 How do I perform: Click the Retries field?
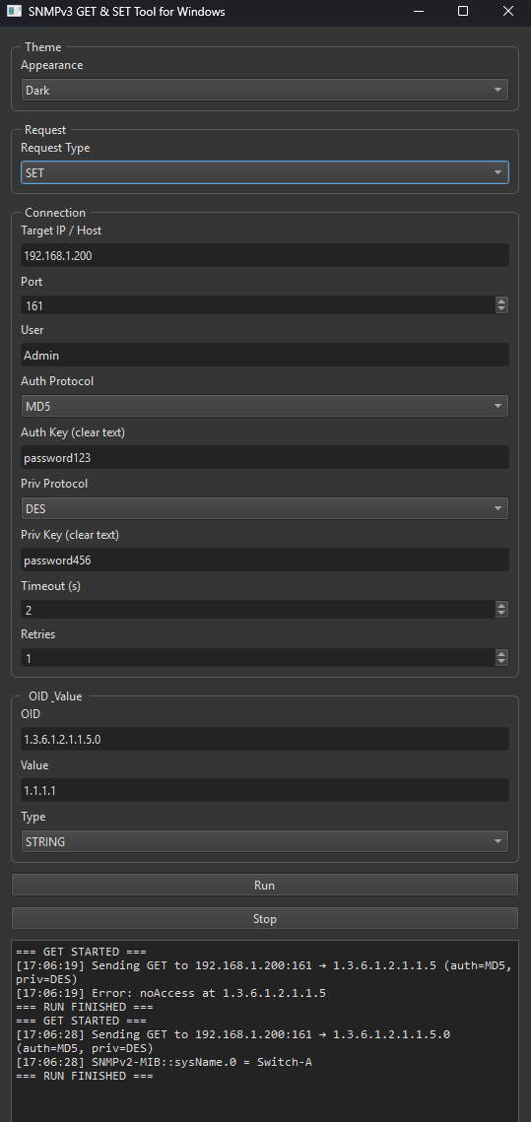tap(258, 658)
